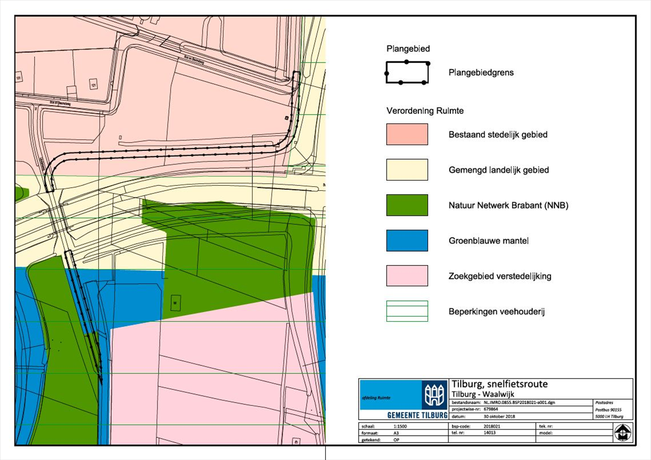This screenshot has width=651, height=460.
Task: Click the Plangebiedgrens boundary symbol in legend
Action: 407,73
